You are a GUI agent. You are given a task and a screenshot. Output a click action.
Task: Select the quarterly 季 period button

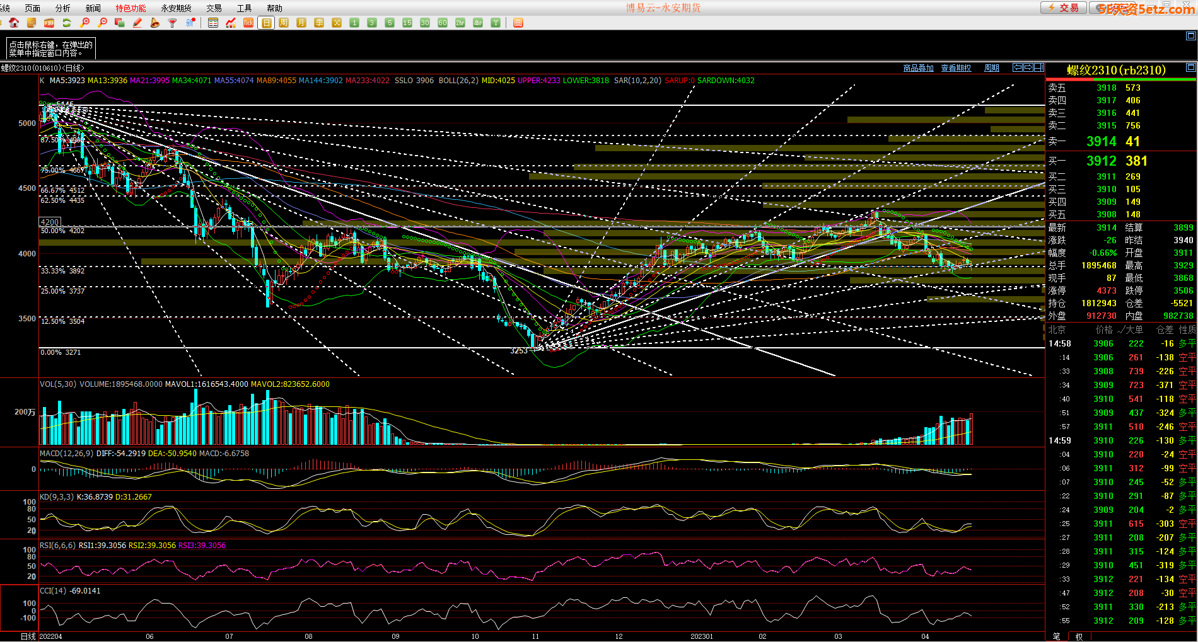[x=319, y=23]
